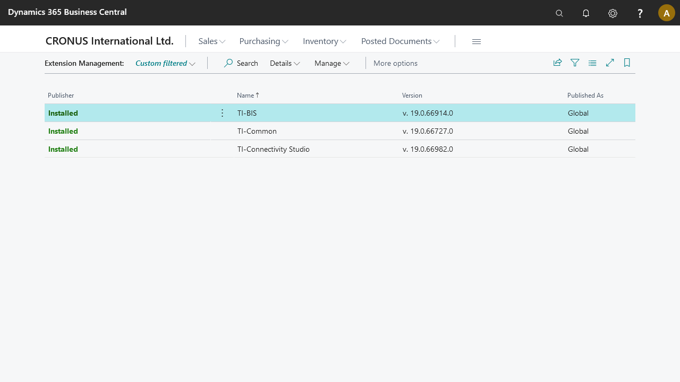This screenshot has height=382, width=680.
Task: Open Installed link in TI-Connectivity Studio row
Action: pyautogui.click(x=63, y=149)
